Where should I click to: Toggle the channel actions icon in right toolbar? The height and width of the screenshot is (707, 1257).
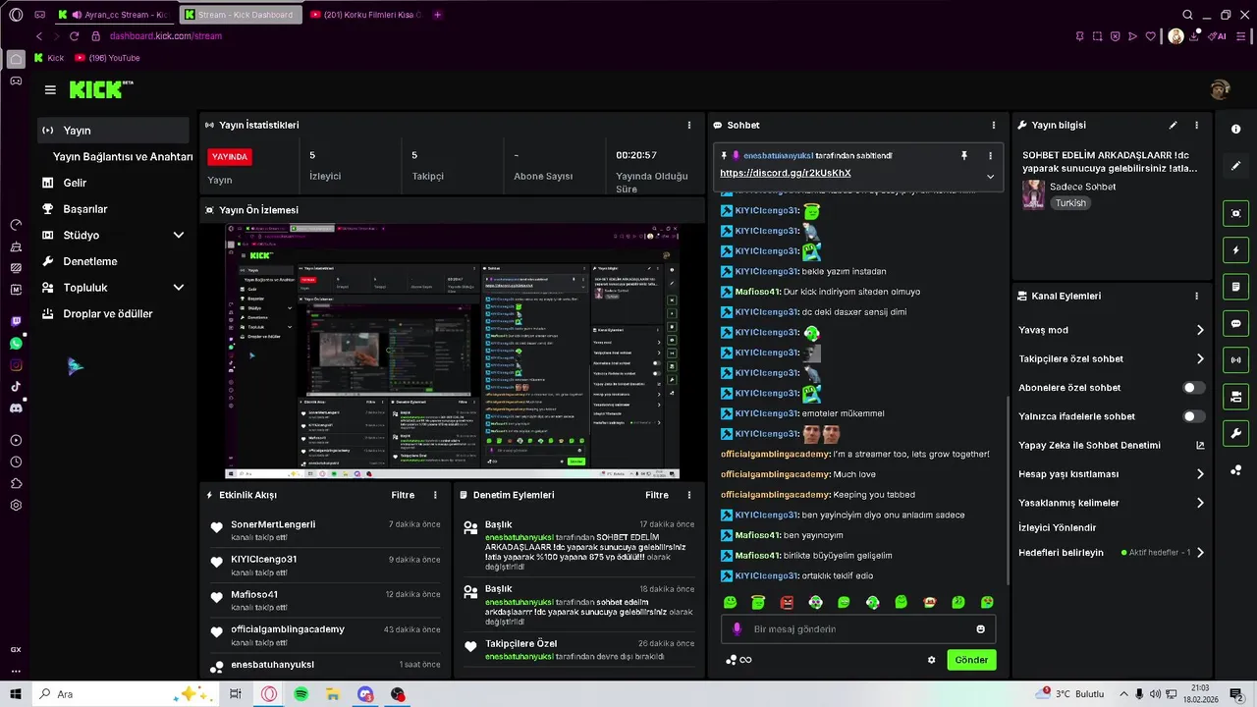click(x=1235, y=397)
